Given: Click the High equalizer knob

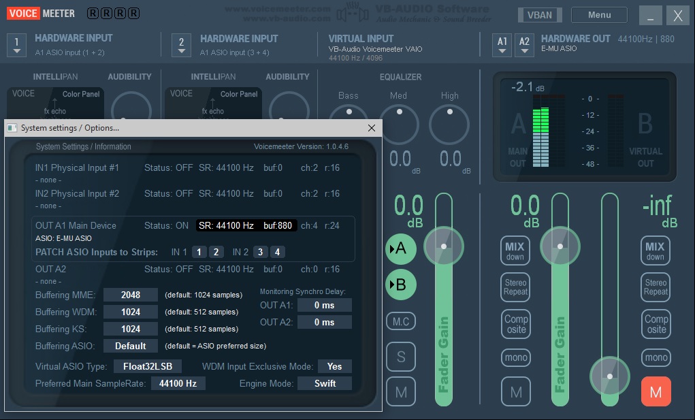Looking at the screenshot, I should point(449,124).
